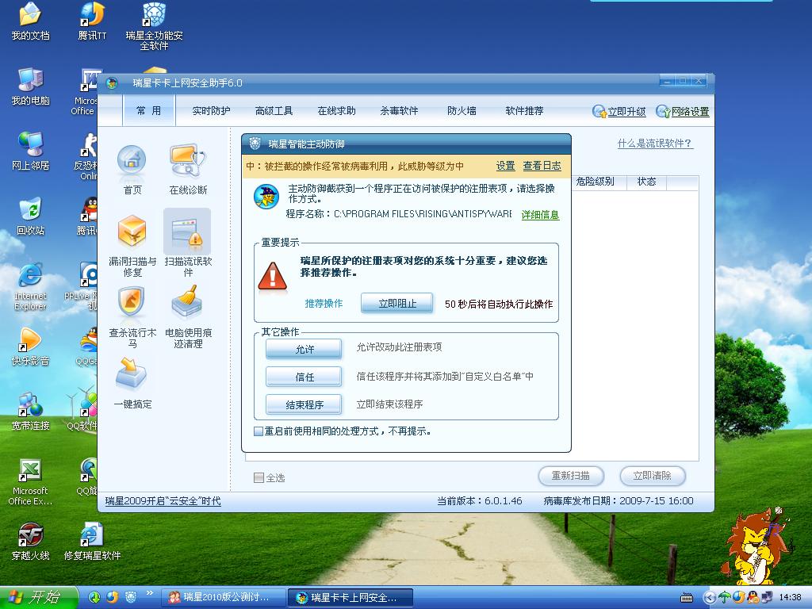Screen dimensions: 812x609
Task: Open the 查看日志 link
Action: [x=542, y=166]
